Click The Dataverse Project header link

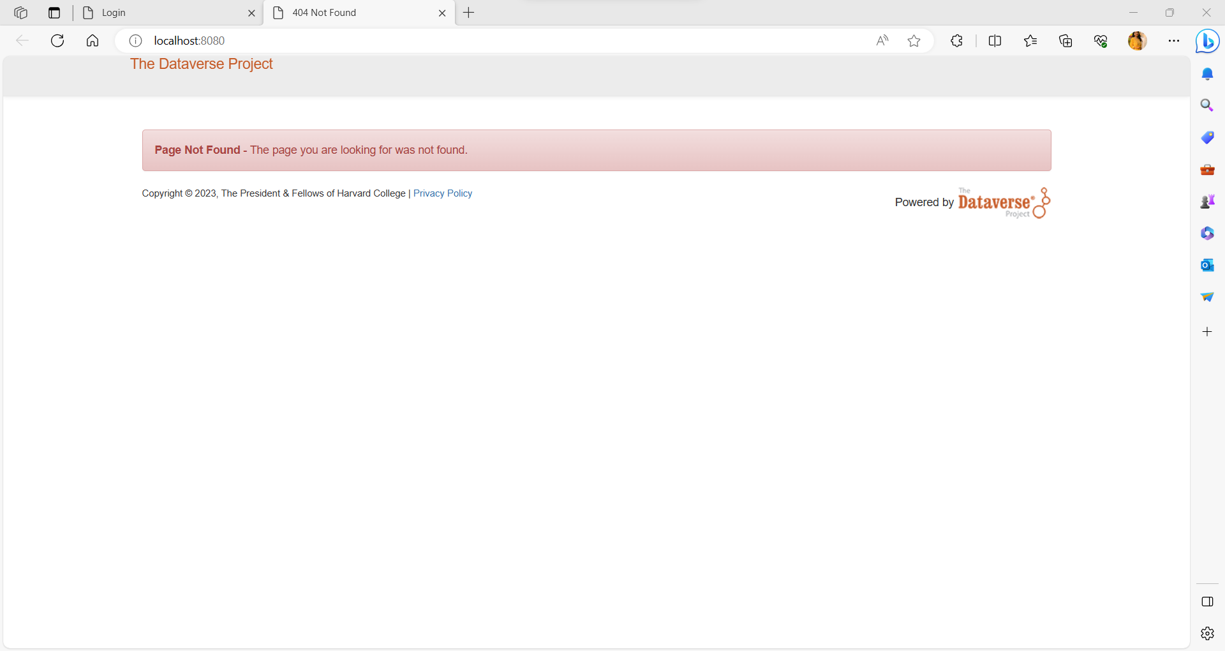tap(202, 64)
